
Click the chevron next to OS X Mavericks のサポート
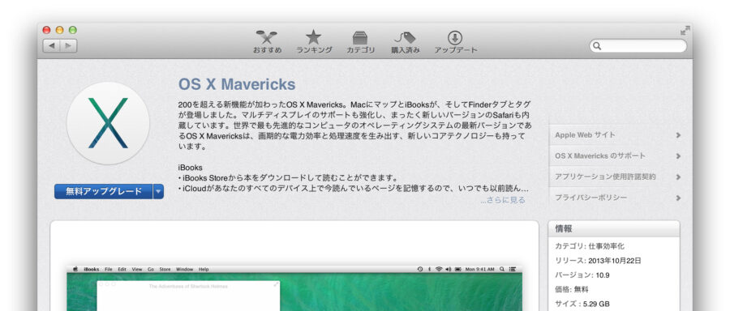click(x=678, y=156)
